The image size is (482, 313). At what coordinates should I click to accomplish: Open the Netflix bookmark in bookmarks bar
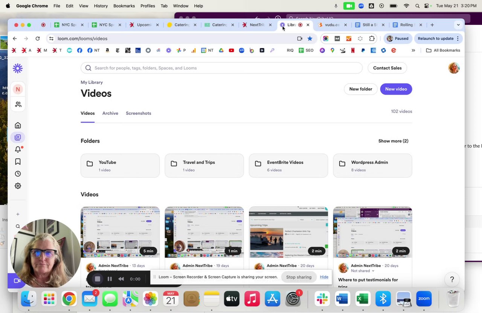pyautogui.click(x=353, y=50)
